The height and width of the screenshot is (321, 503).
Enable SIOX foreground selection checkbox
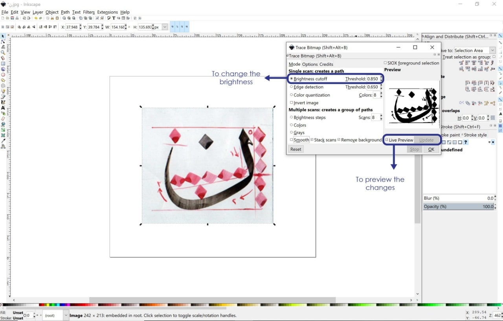coord(385,63)
